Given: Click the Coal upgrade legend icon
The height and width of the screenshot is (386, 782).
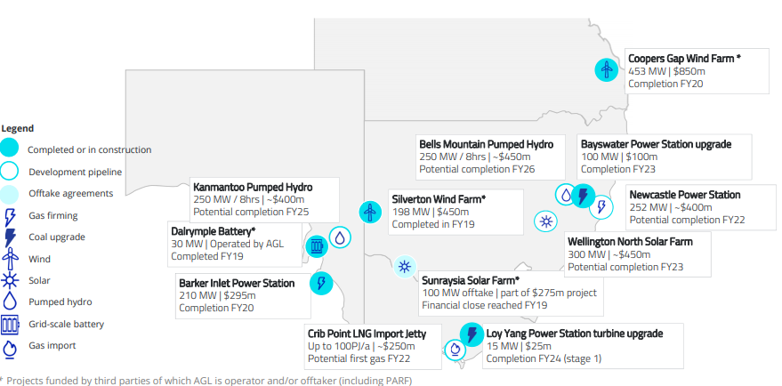Looking at the screenshot, I should (10, 238).
